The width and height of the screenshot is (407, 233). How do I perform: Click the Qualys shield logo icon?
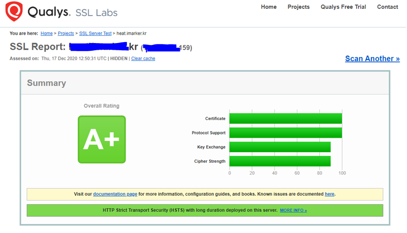[x=14, y=11]
